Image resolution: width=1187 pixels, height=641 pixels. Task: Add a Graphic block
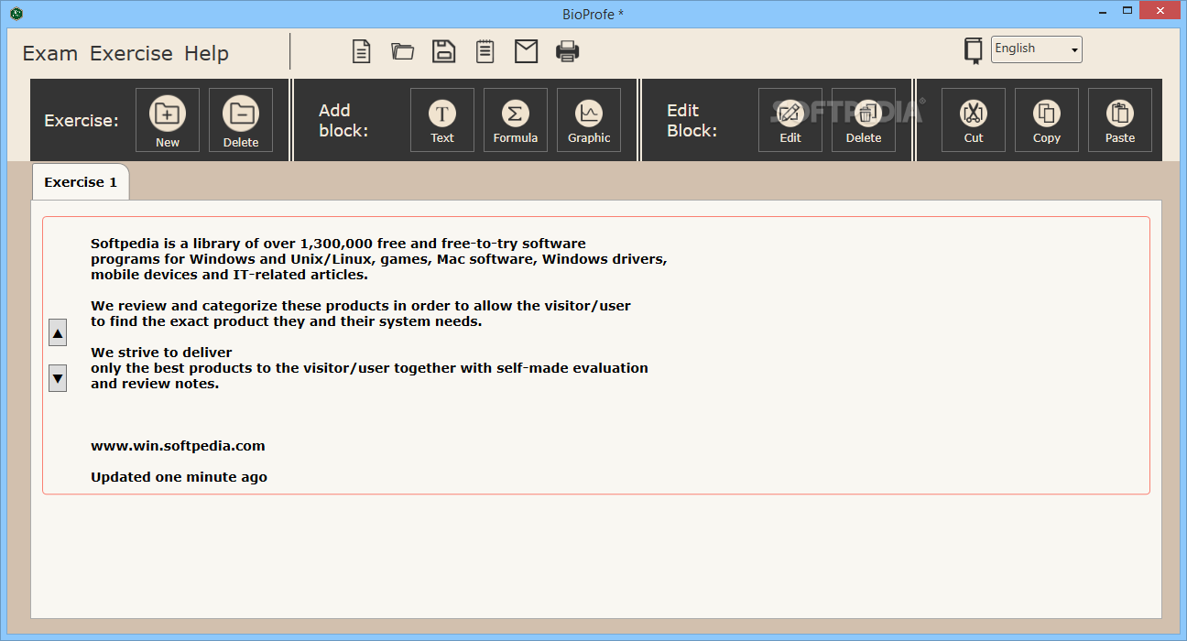coord(589,120)
